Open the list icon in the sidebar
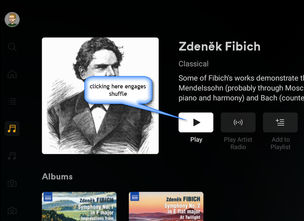Viewport: 304px width, 221px height. 12,101
